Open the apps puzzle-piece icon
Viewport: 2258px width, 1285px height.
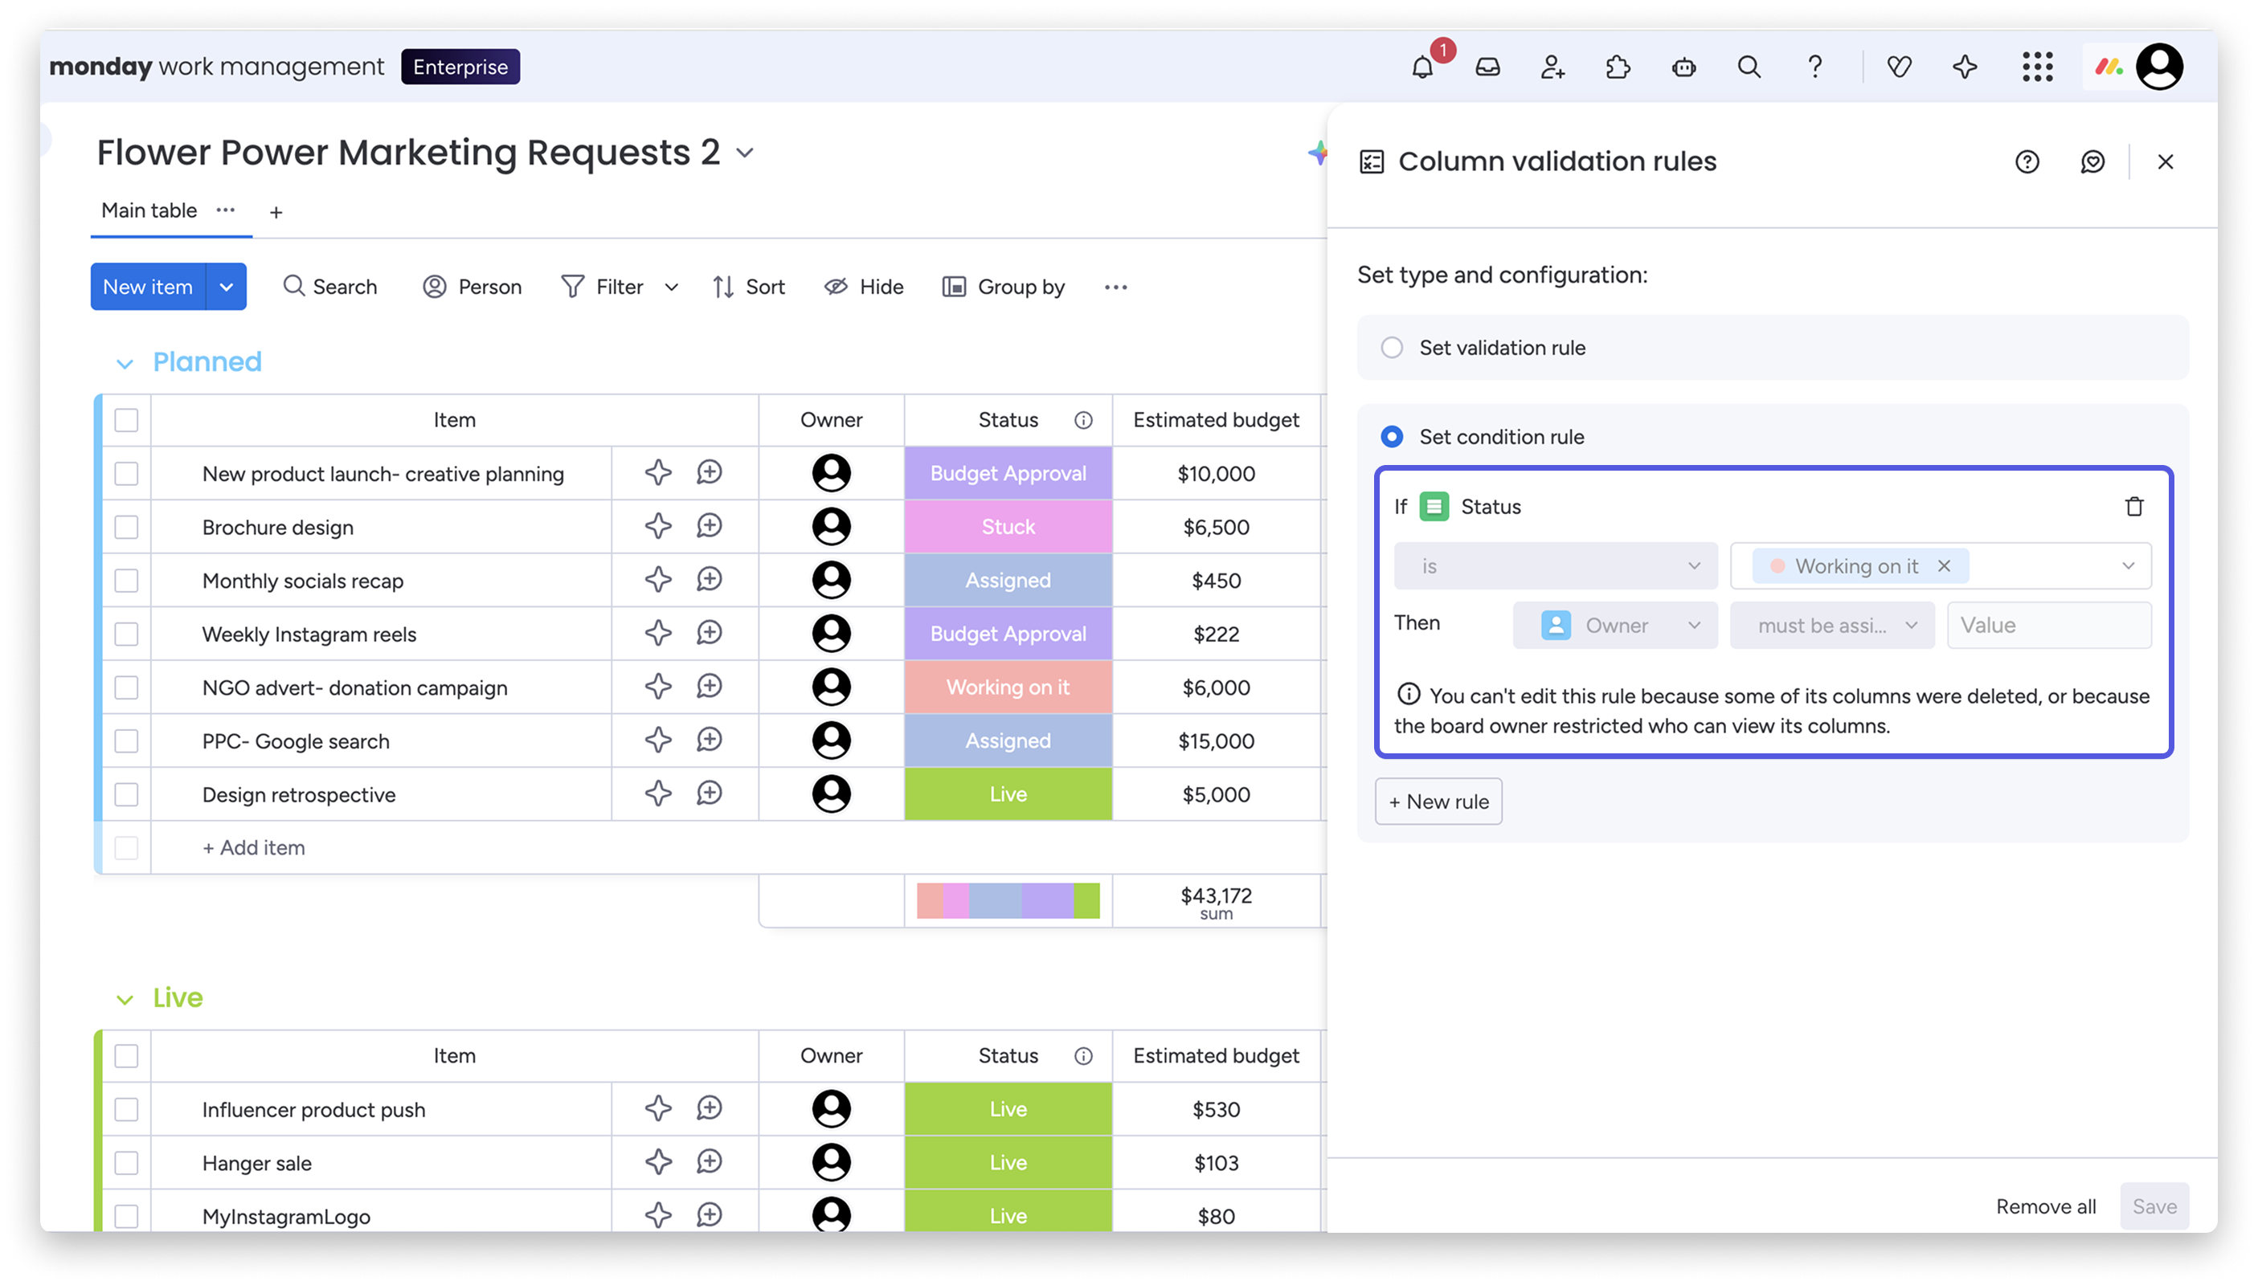tap(1618, 67)
